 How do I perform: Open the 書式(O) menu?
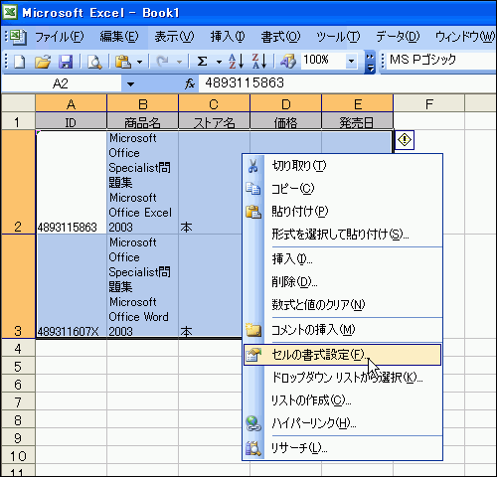pos(280,37)
